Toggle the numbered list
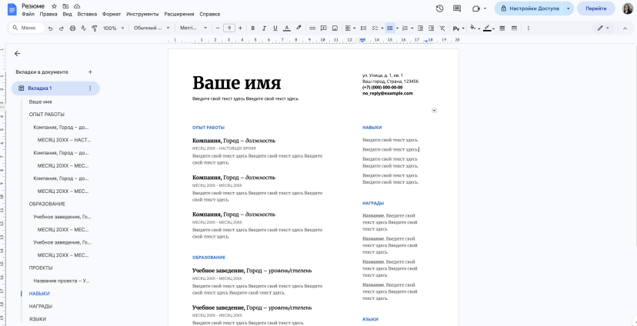The height and width of the screenshot is (326, 637). click(x=405, y=28)
